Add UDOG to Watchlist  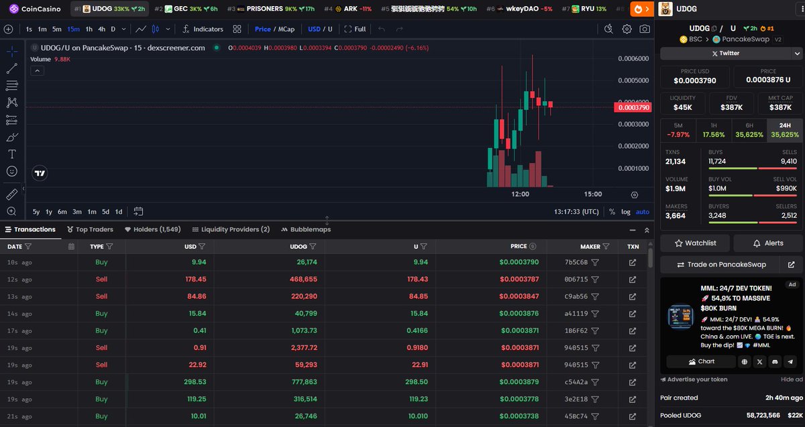(x=695, y=243)
